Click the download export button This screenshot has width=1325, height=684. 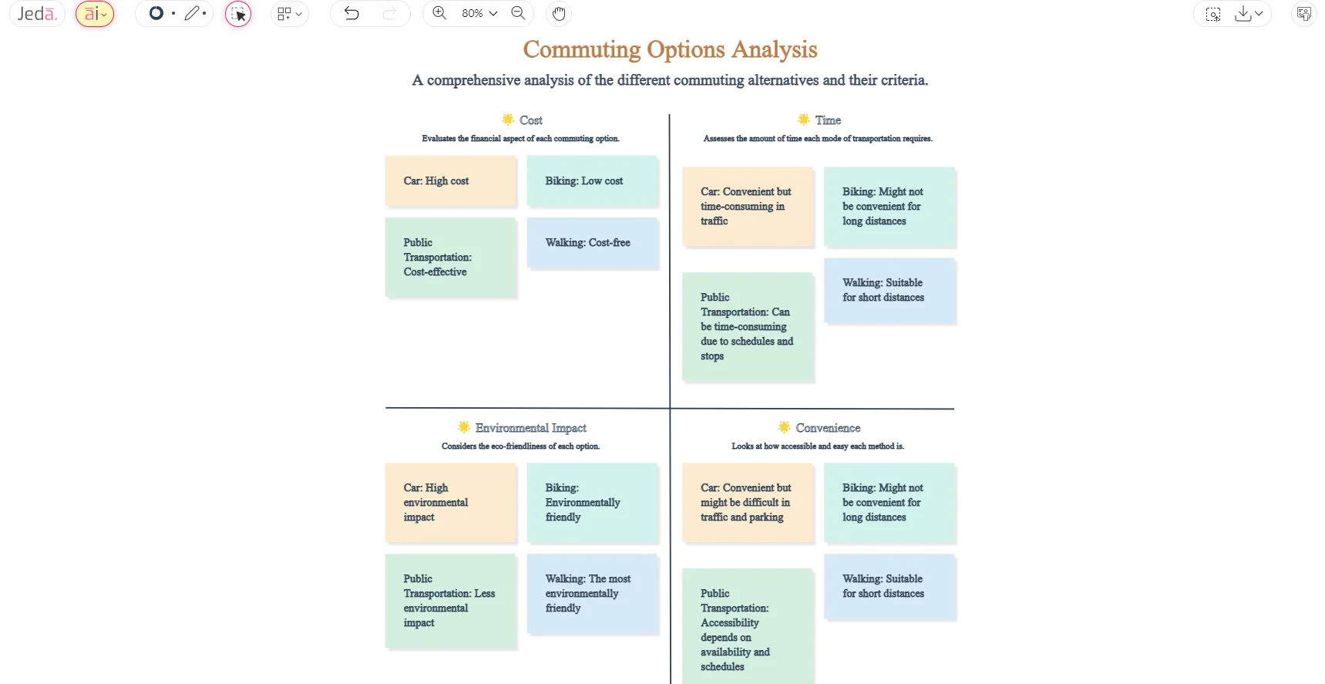tap(1243, 14)
